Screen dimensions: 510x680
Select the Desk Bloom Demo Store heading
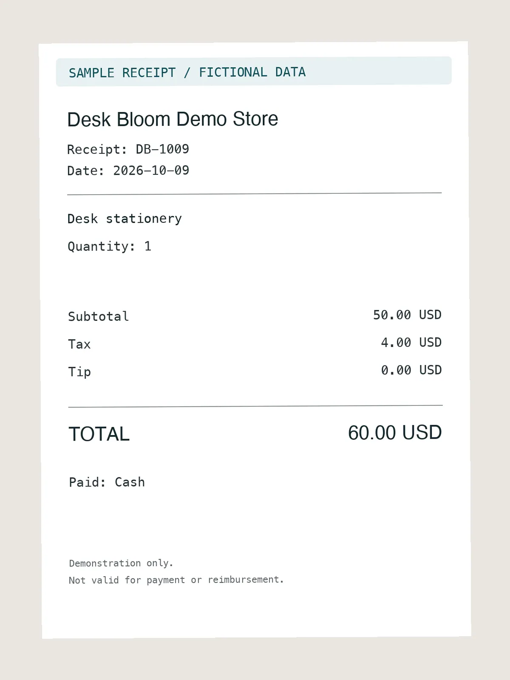(x=173, y=119)
